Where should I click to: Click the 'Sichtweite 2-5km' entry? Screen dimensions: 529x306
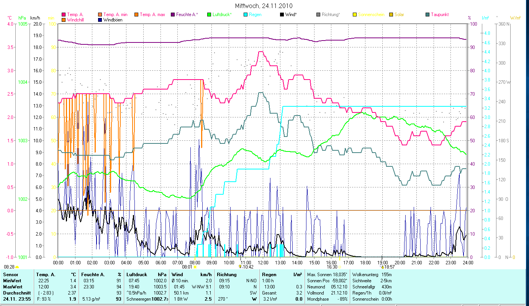coord(372,280)
